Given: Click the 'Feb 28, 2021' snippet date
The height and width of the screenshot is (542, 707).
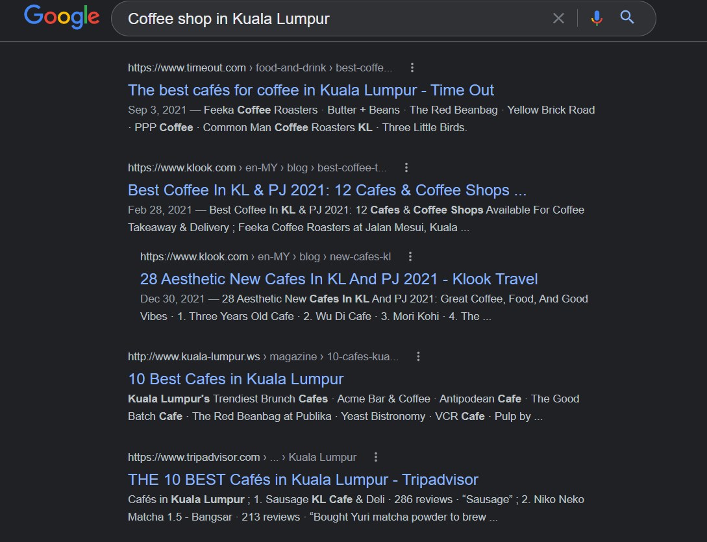Looking at the screenshot, I should tap(160, 210).
